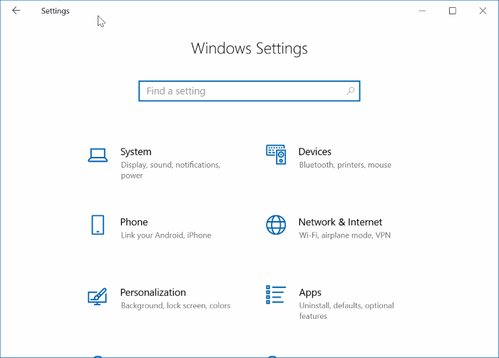Open Network & Internet heading

(340, 222)
